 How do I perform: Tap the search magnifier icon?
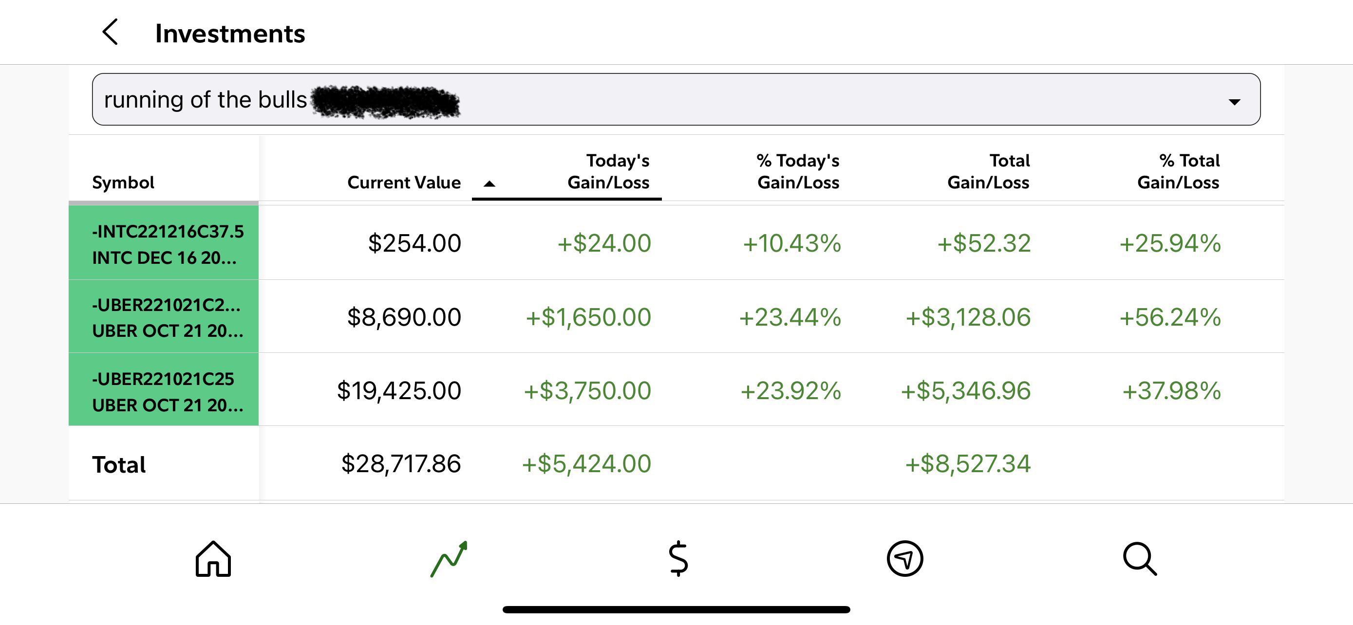(x=1139, y=559)
